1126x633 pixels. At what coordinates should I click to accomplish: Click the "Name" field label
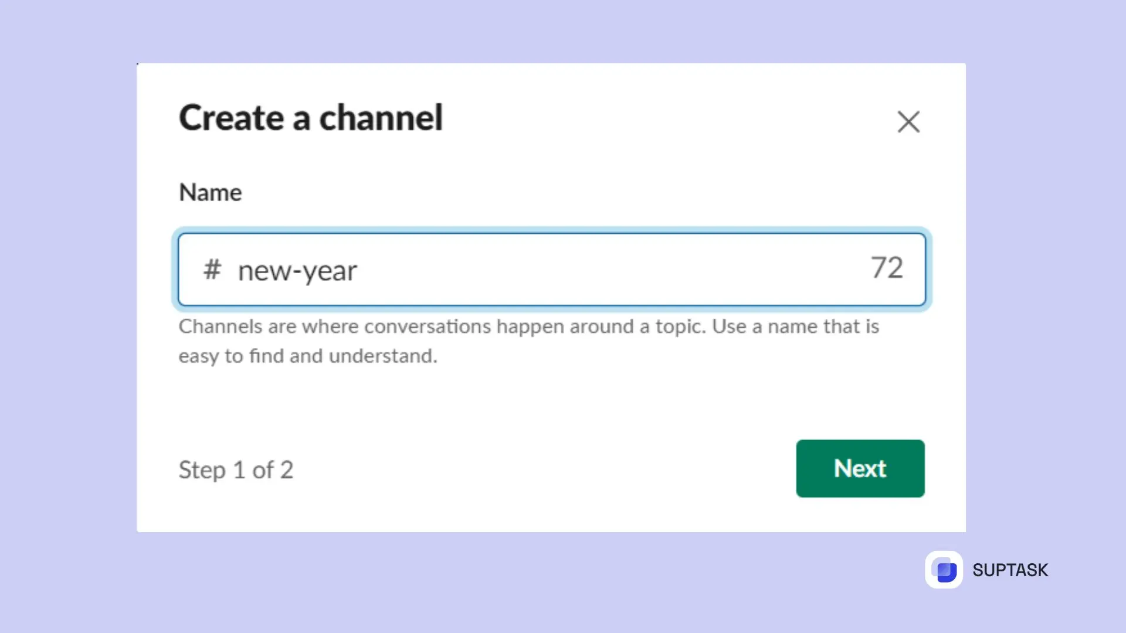[210, 192]
